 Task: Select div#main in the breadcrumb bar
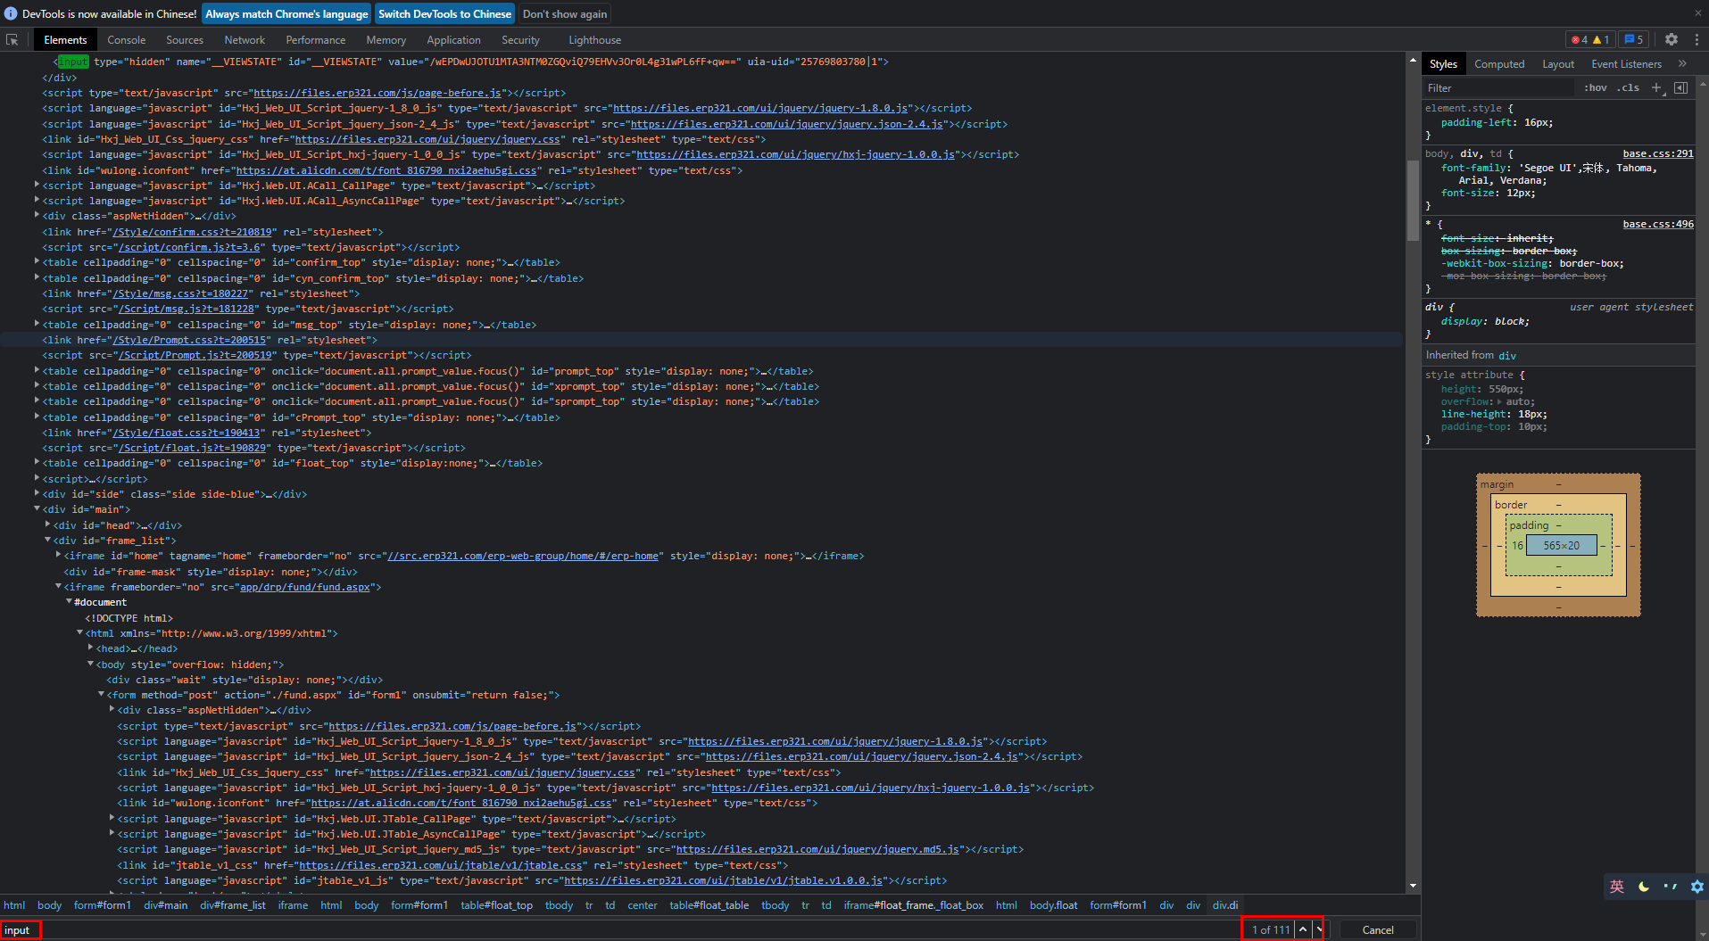tap(166, 905)
